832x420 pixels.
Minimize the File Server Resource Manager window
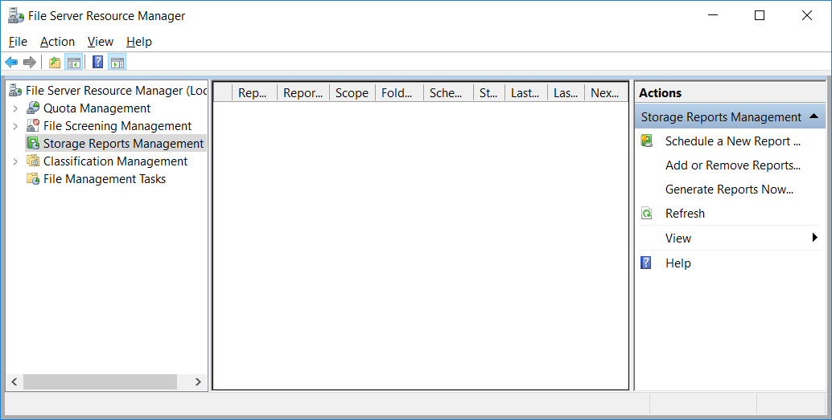713,15
